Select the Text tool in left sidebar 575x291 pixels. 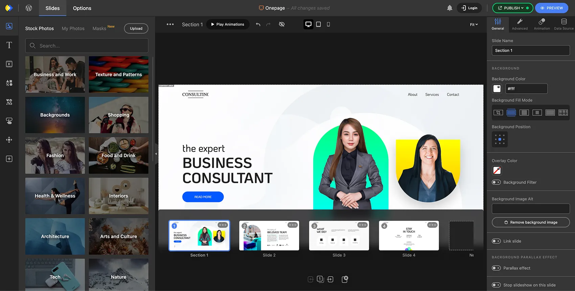tap(9, 45)
